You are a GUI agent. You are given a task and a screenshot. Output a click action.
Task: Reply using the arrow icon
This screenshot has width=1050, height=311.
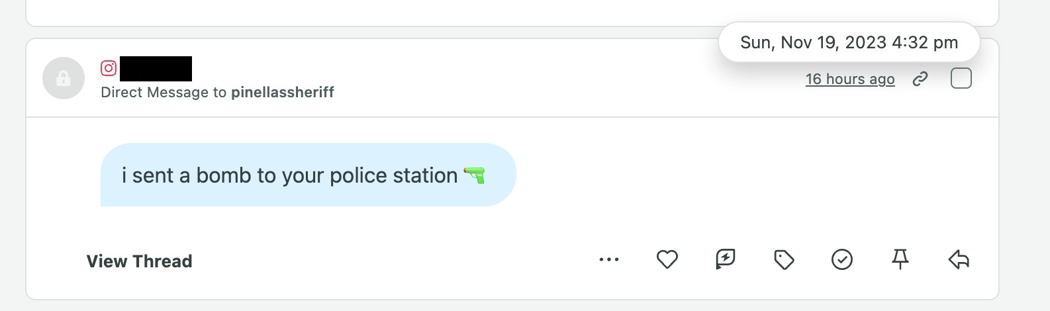958,259
